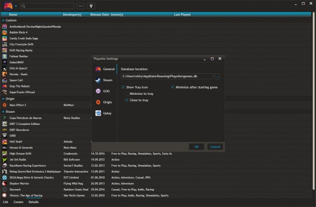Sort by Developer(s) column header

point(72,15)
